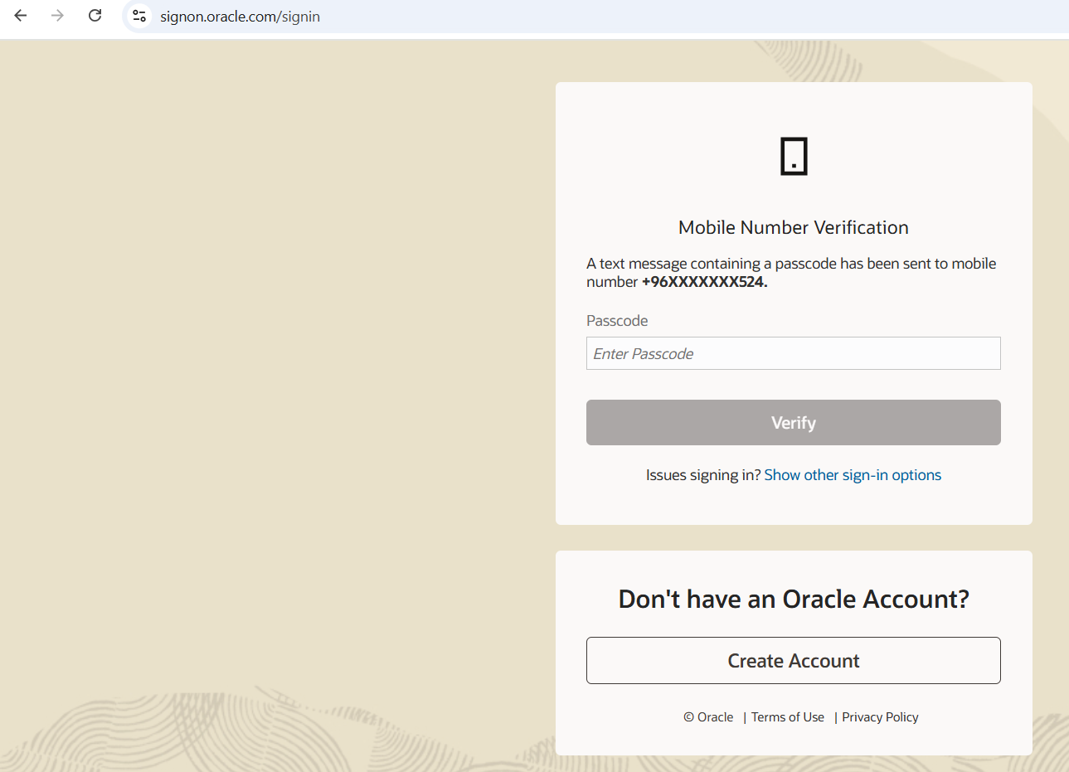Click the Mobile Number Verification heading
The width and height of the screenshot is (1069, 772).
coord(794,227)
